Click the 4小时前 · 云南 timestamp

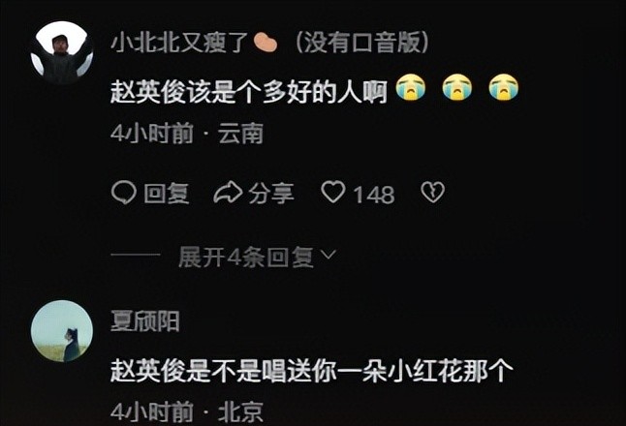pos(187,134)
